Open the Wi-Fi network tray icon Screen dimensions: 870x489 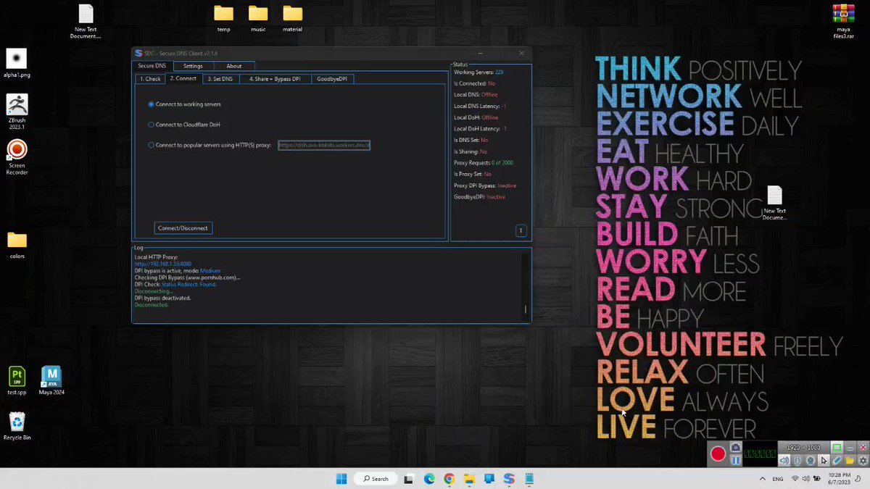coord(795,479)
